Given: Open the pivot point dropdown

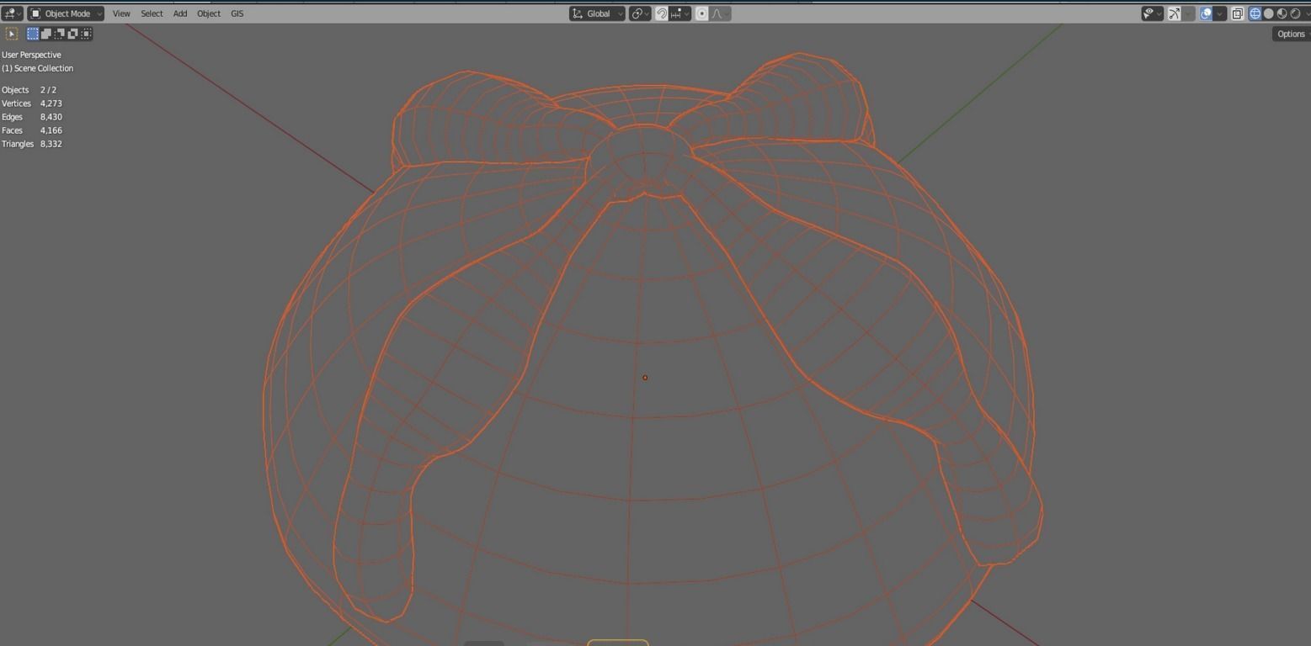Looking at the screenshot, I should click(640, 13).
